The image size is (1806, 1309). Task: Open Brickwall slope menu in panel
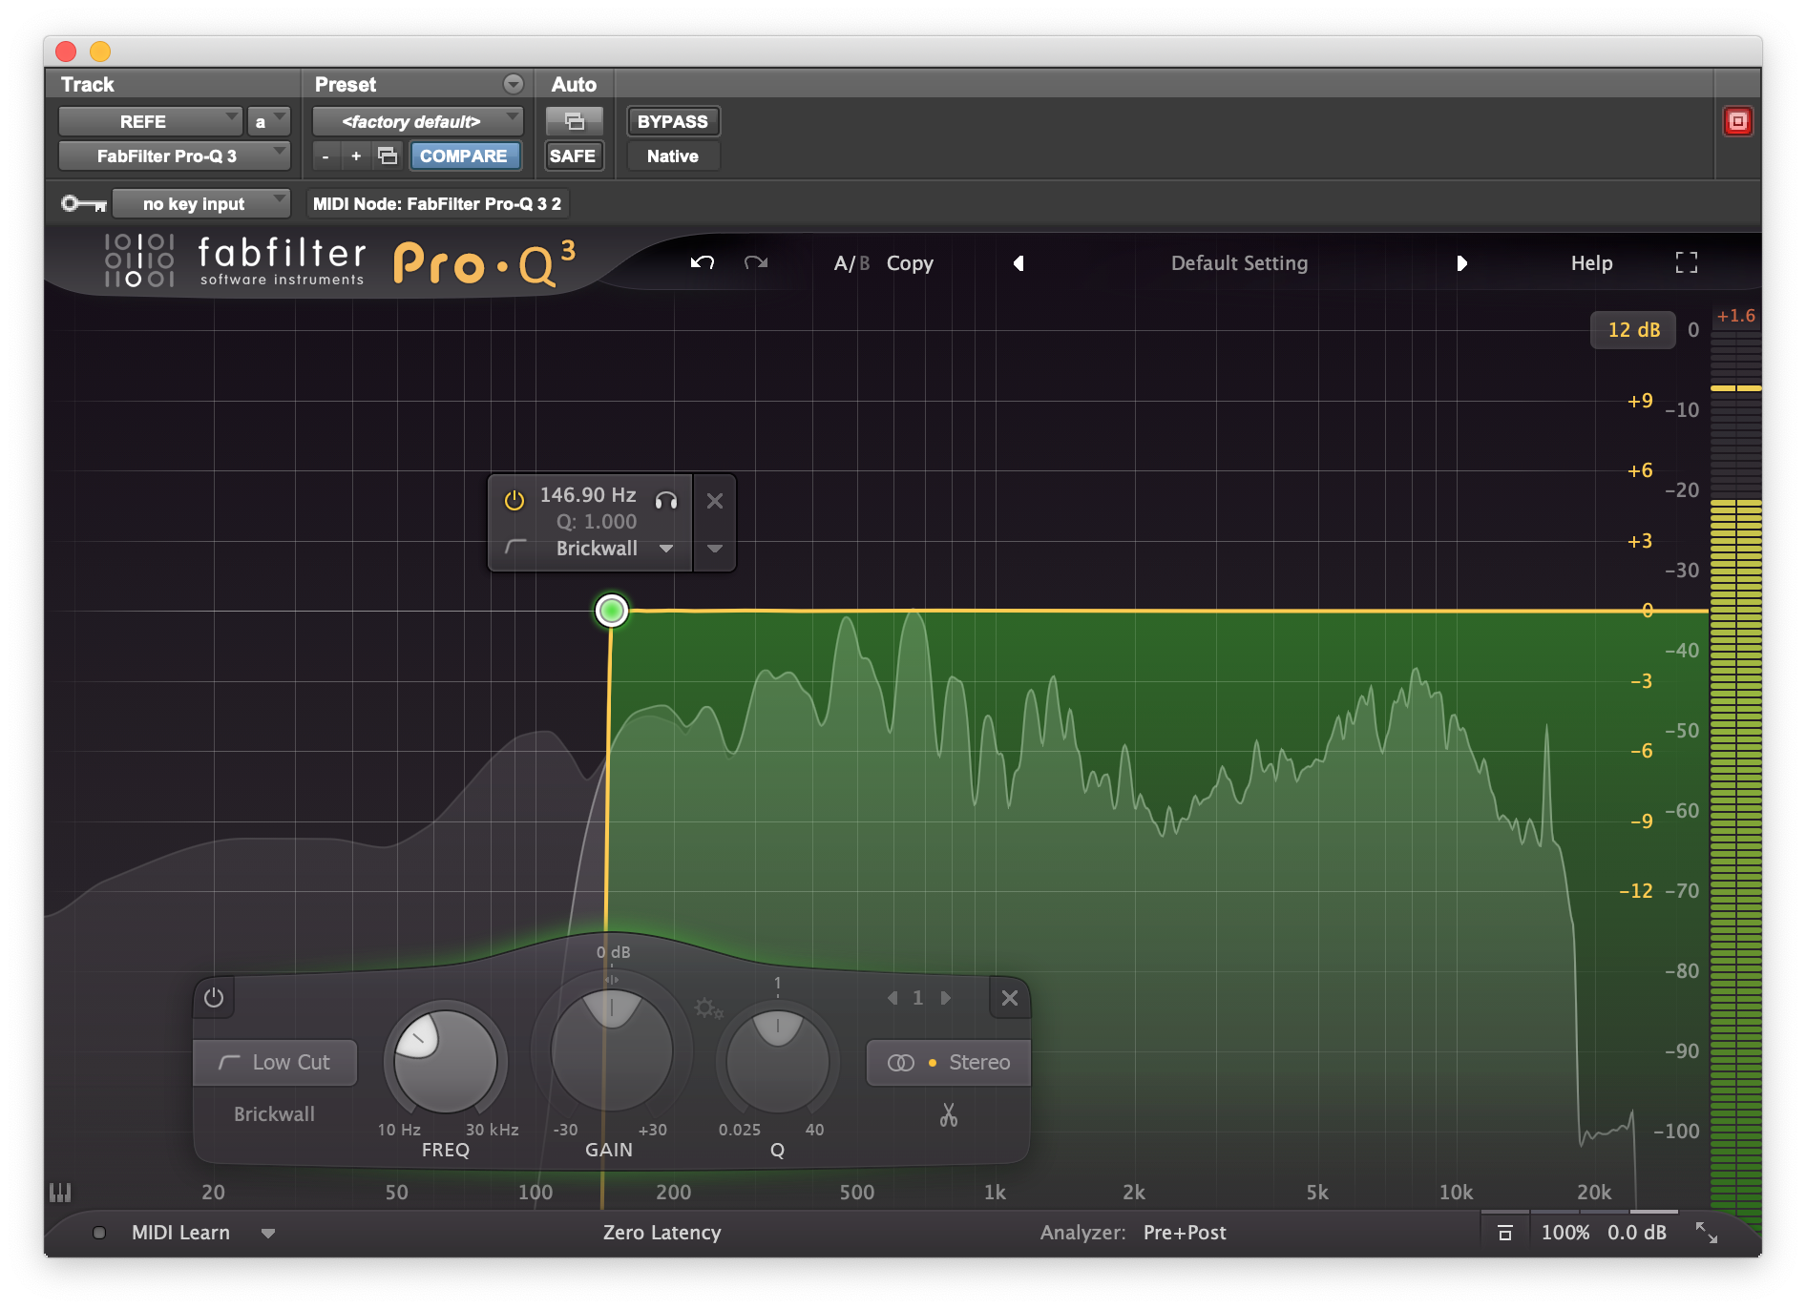(274, 1113)
